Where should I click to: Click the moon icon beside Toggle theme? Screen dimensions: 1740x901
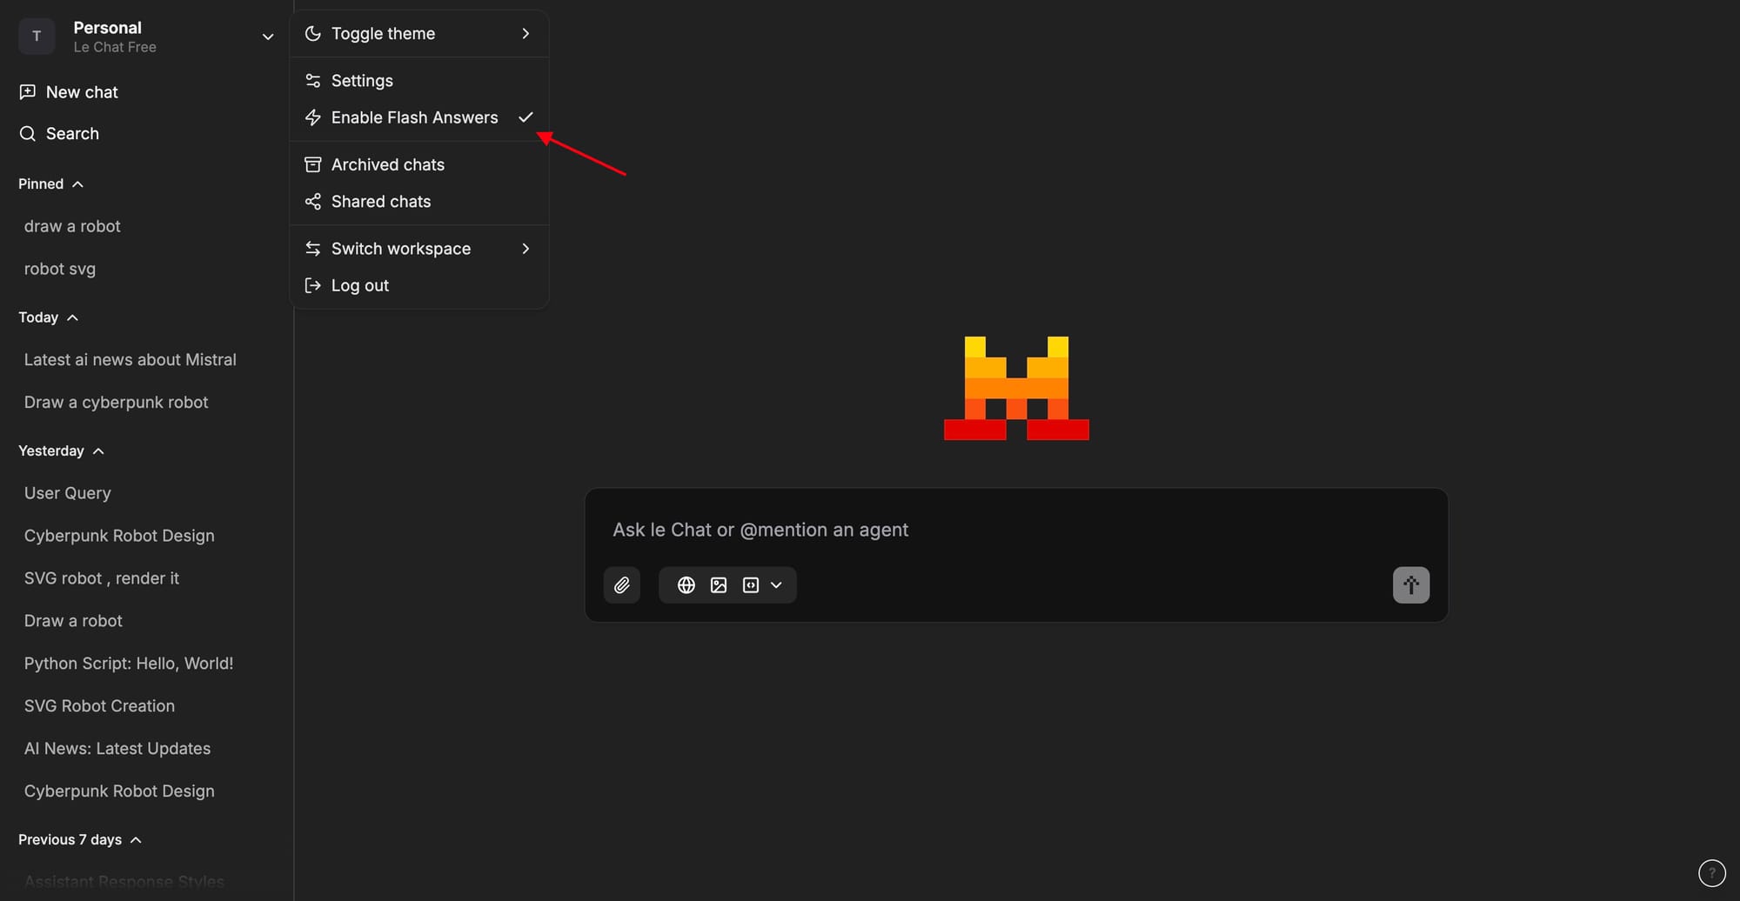[313, 34]
